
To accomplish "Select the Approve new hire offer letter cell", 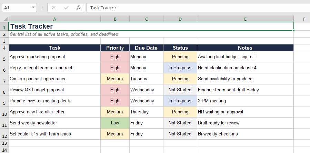I will (x=54, y=112).
